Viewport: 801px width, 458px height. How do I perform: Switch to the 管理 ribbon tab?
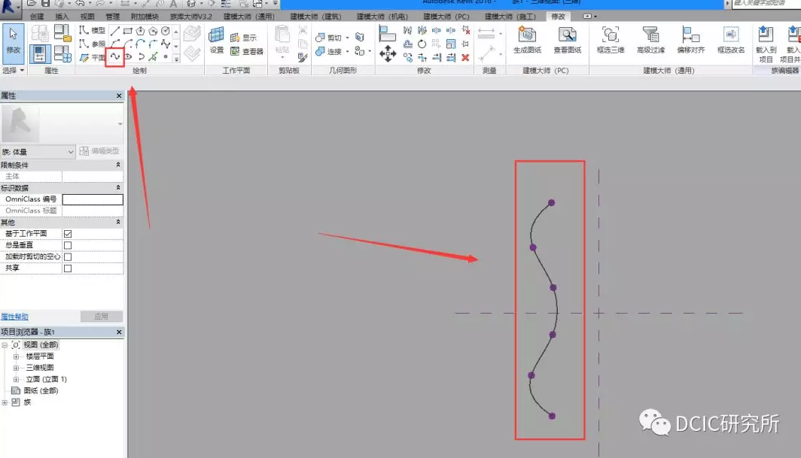pos(112,17)
